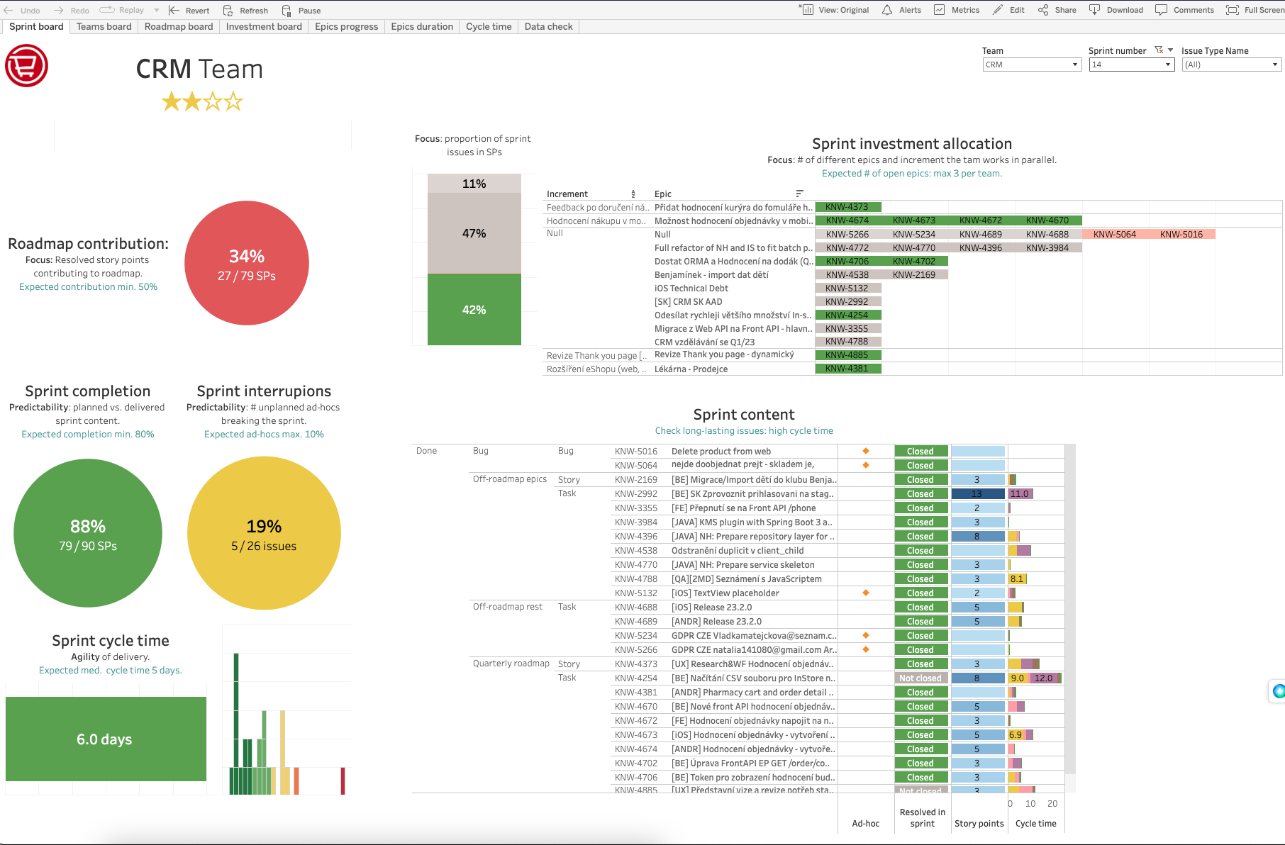Open the Comments speech bubble icon

(1161, 10)
